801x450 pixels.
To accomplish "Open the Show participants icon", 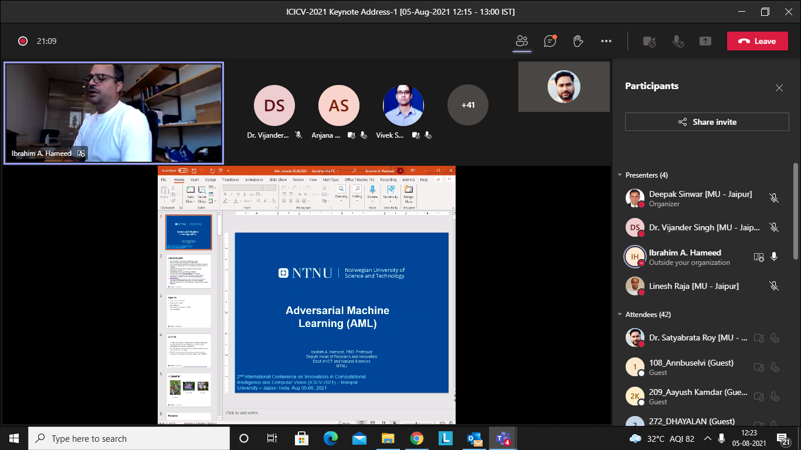I will pyautogui.click(x=522, y=41).
